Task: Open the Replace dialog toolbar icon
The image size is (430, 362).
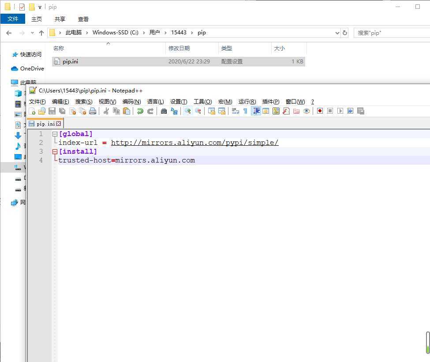Action: click(174, 111)
